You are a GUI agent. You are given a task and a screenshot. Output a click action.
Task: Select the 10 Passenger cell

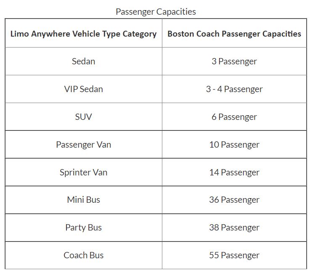pyautogui.click(x=234, y=145)
